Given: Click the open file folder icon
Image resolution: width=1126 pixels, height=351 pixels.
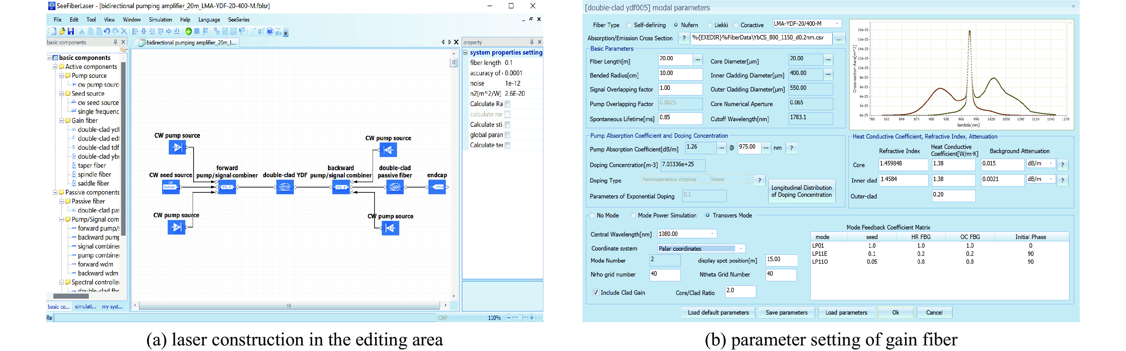Looking at the screenshot, I should (x=62, y=31).
